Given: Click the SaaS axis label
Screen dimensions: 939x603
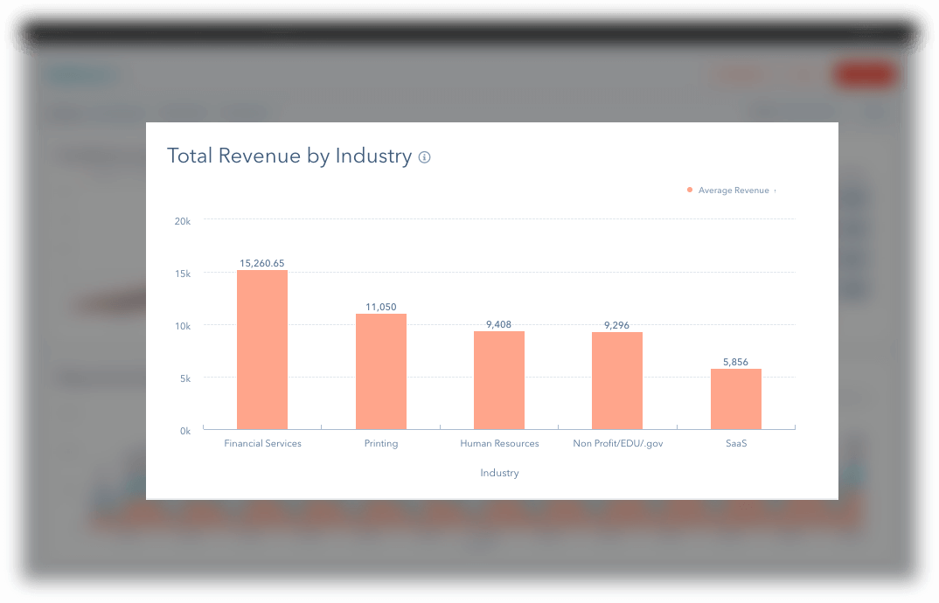Looking at the screenshot, I should [735, 444].
